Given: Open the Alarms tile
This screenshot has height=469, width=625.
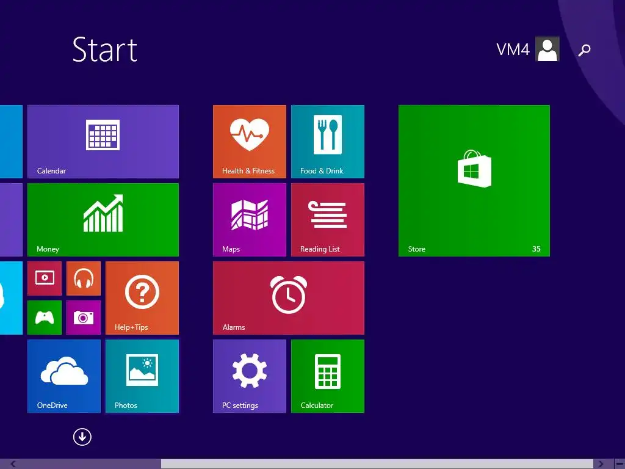Looking at the screenshot, I should coord(289,298).
